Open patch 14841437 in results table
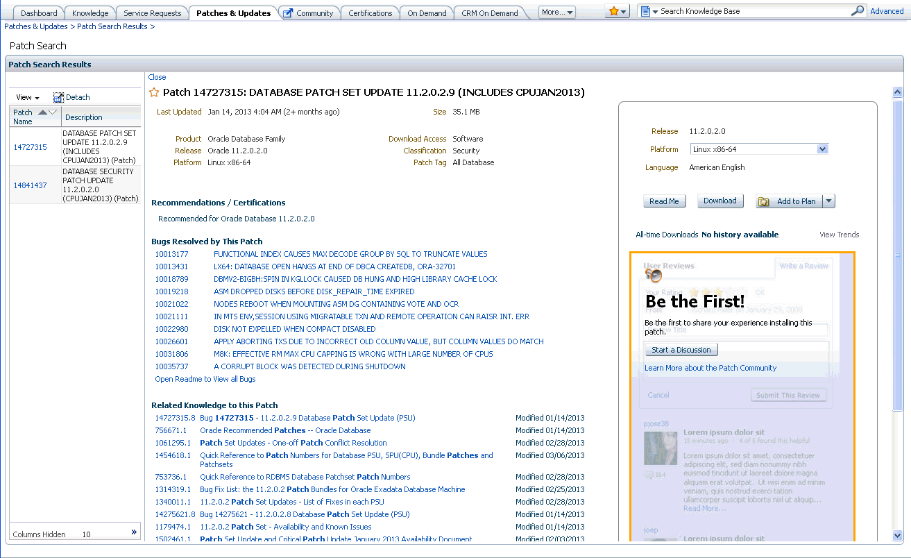Viewport: 911px width, 558px height. pyautogui.click(x=31, y=185)
